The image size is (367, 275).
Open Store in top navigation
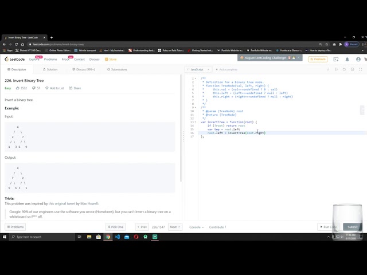111,60
